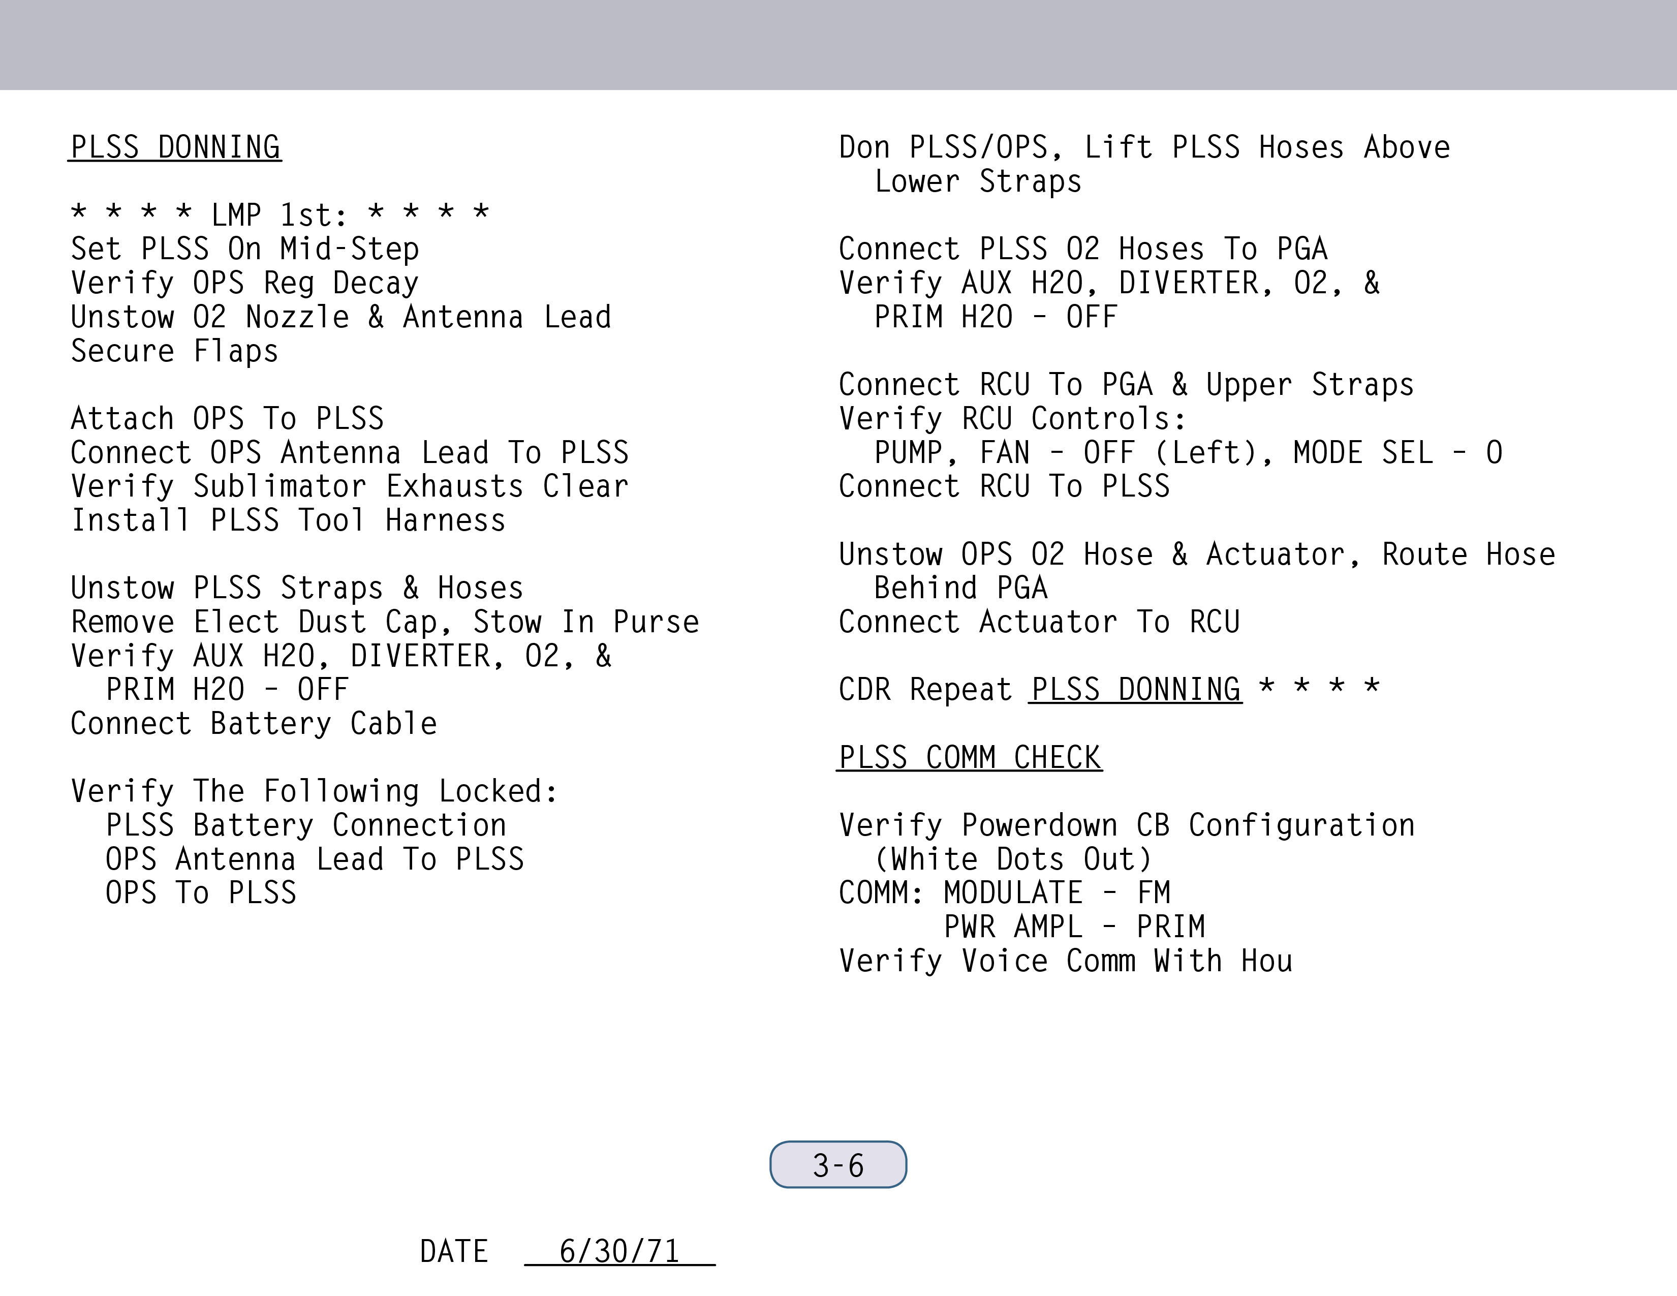Select Verify The Following Locked line

click(314, 791)
